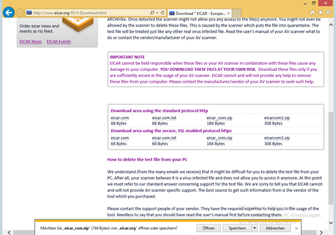Download eicar.com via https
The width and height of the screenshot is (336, 235).
(x=120, y=138)
